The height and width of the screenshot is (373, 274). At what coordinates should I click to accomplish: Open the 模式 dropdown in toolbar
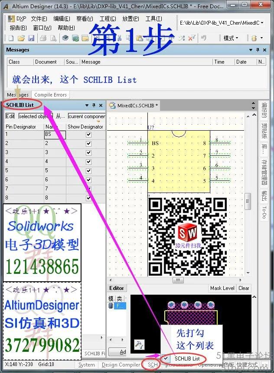tap(230, 38)
